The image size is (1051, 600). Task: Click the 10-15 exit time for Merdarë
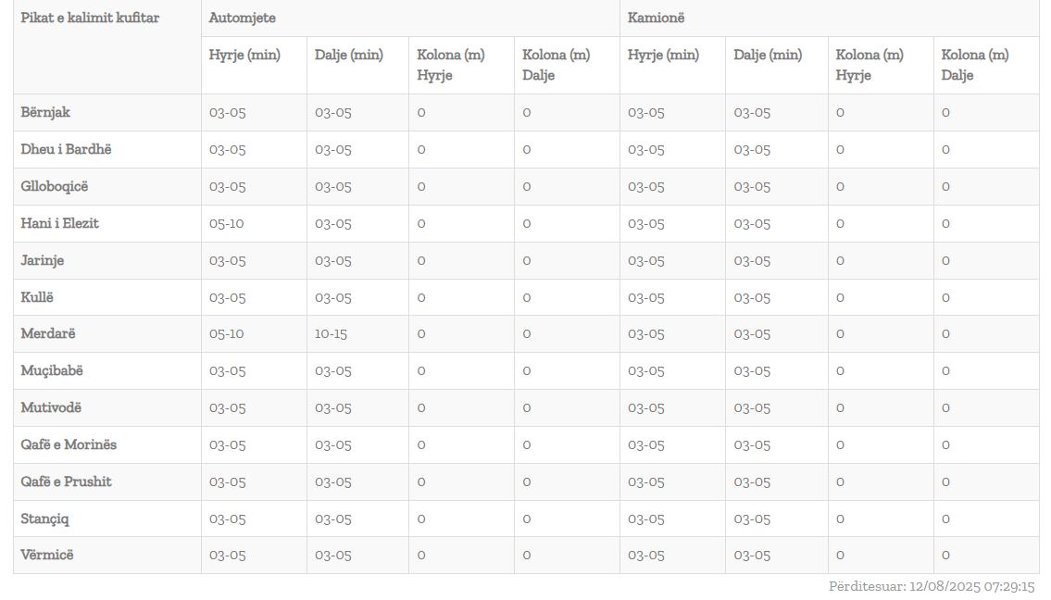[331, 333]
